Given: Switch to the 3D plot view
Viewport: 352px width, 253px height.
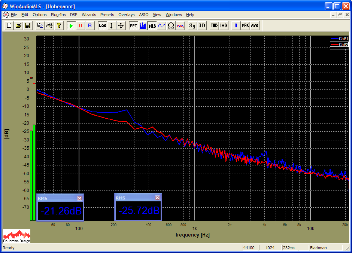Looking at the screenshot, I should [202, 25].
